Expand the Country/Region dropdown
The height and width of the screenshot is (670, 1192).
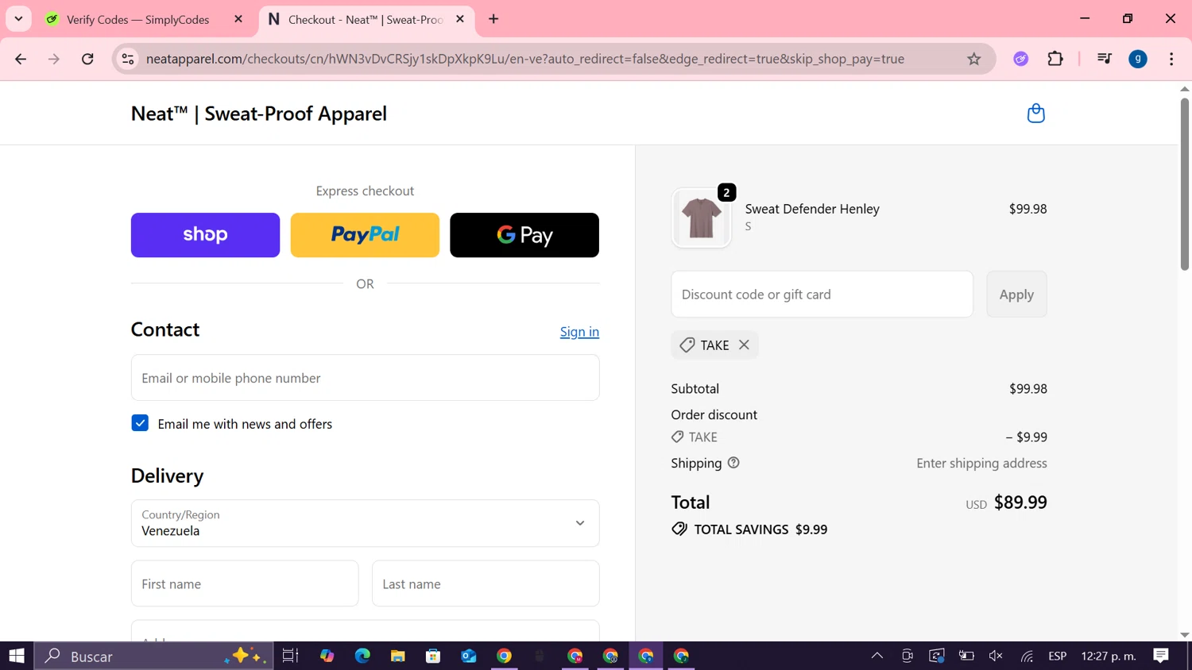365,523
